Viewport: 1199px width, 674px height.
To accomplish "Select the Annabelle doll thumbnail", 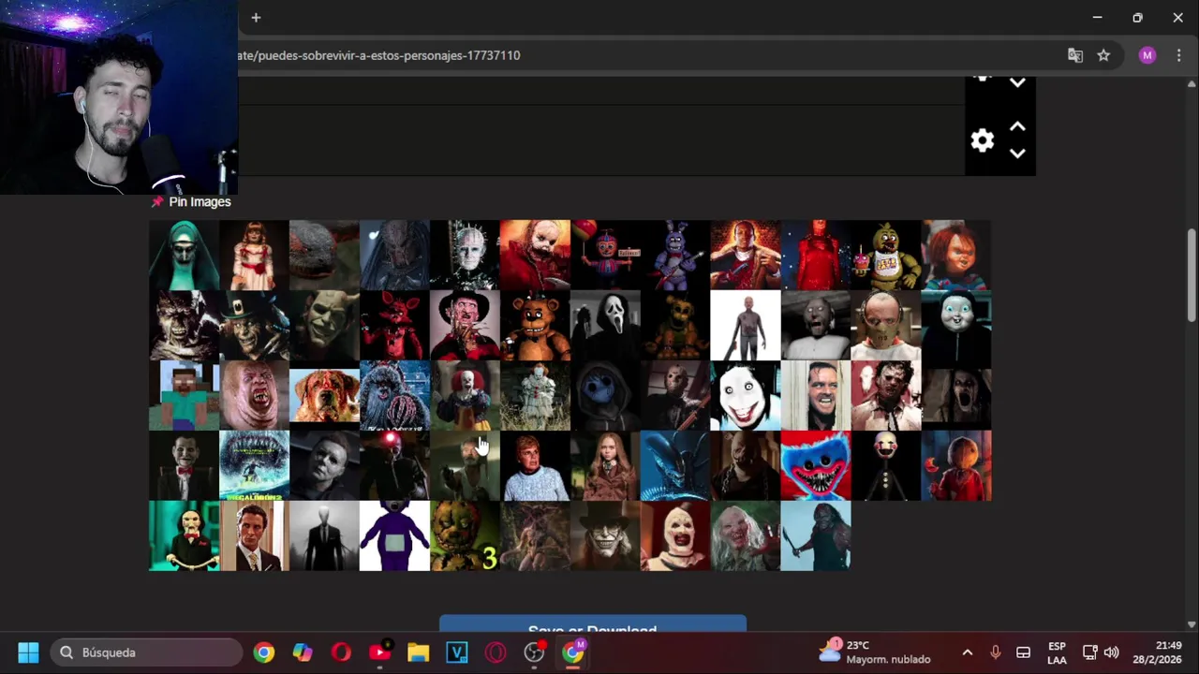I will (254, 255).
